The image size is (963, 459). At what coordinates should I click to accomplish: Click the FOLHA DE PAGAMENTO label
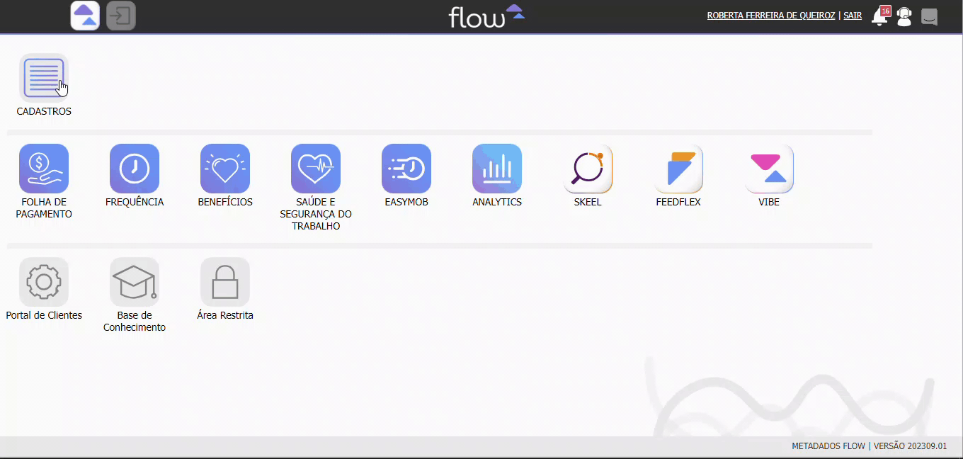(44, 208)
